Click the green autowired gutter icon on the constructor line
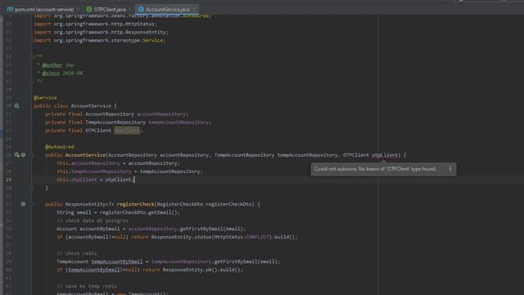 click(16, 155)
